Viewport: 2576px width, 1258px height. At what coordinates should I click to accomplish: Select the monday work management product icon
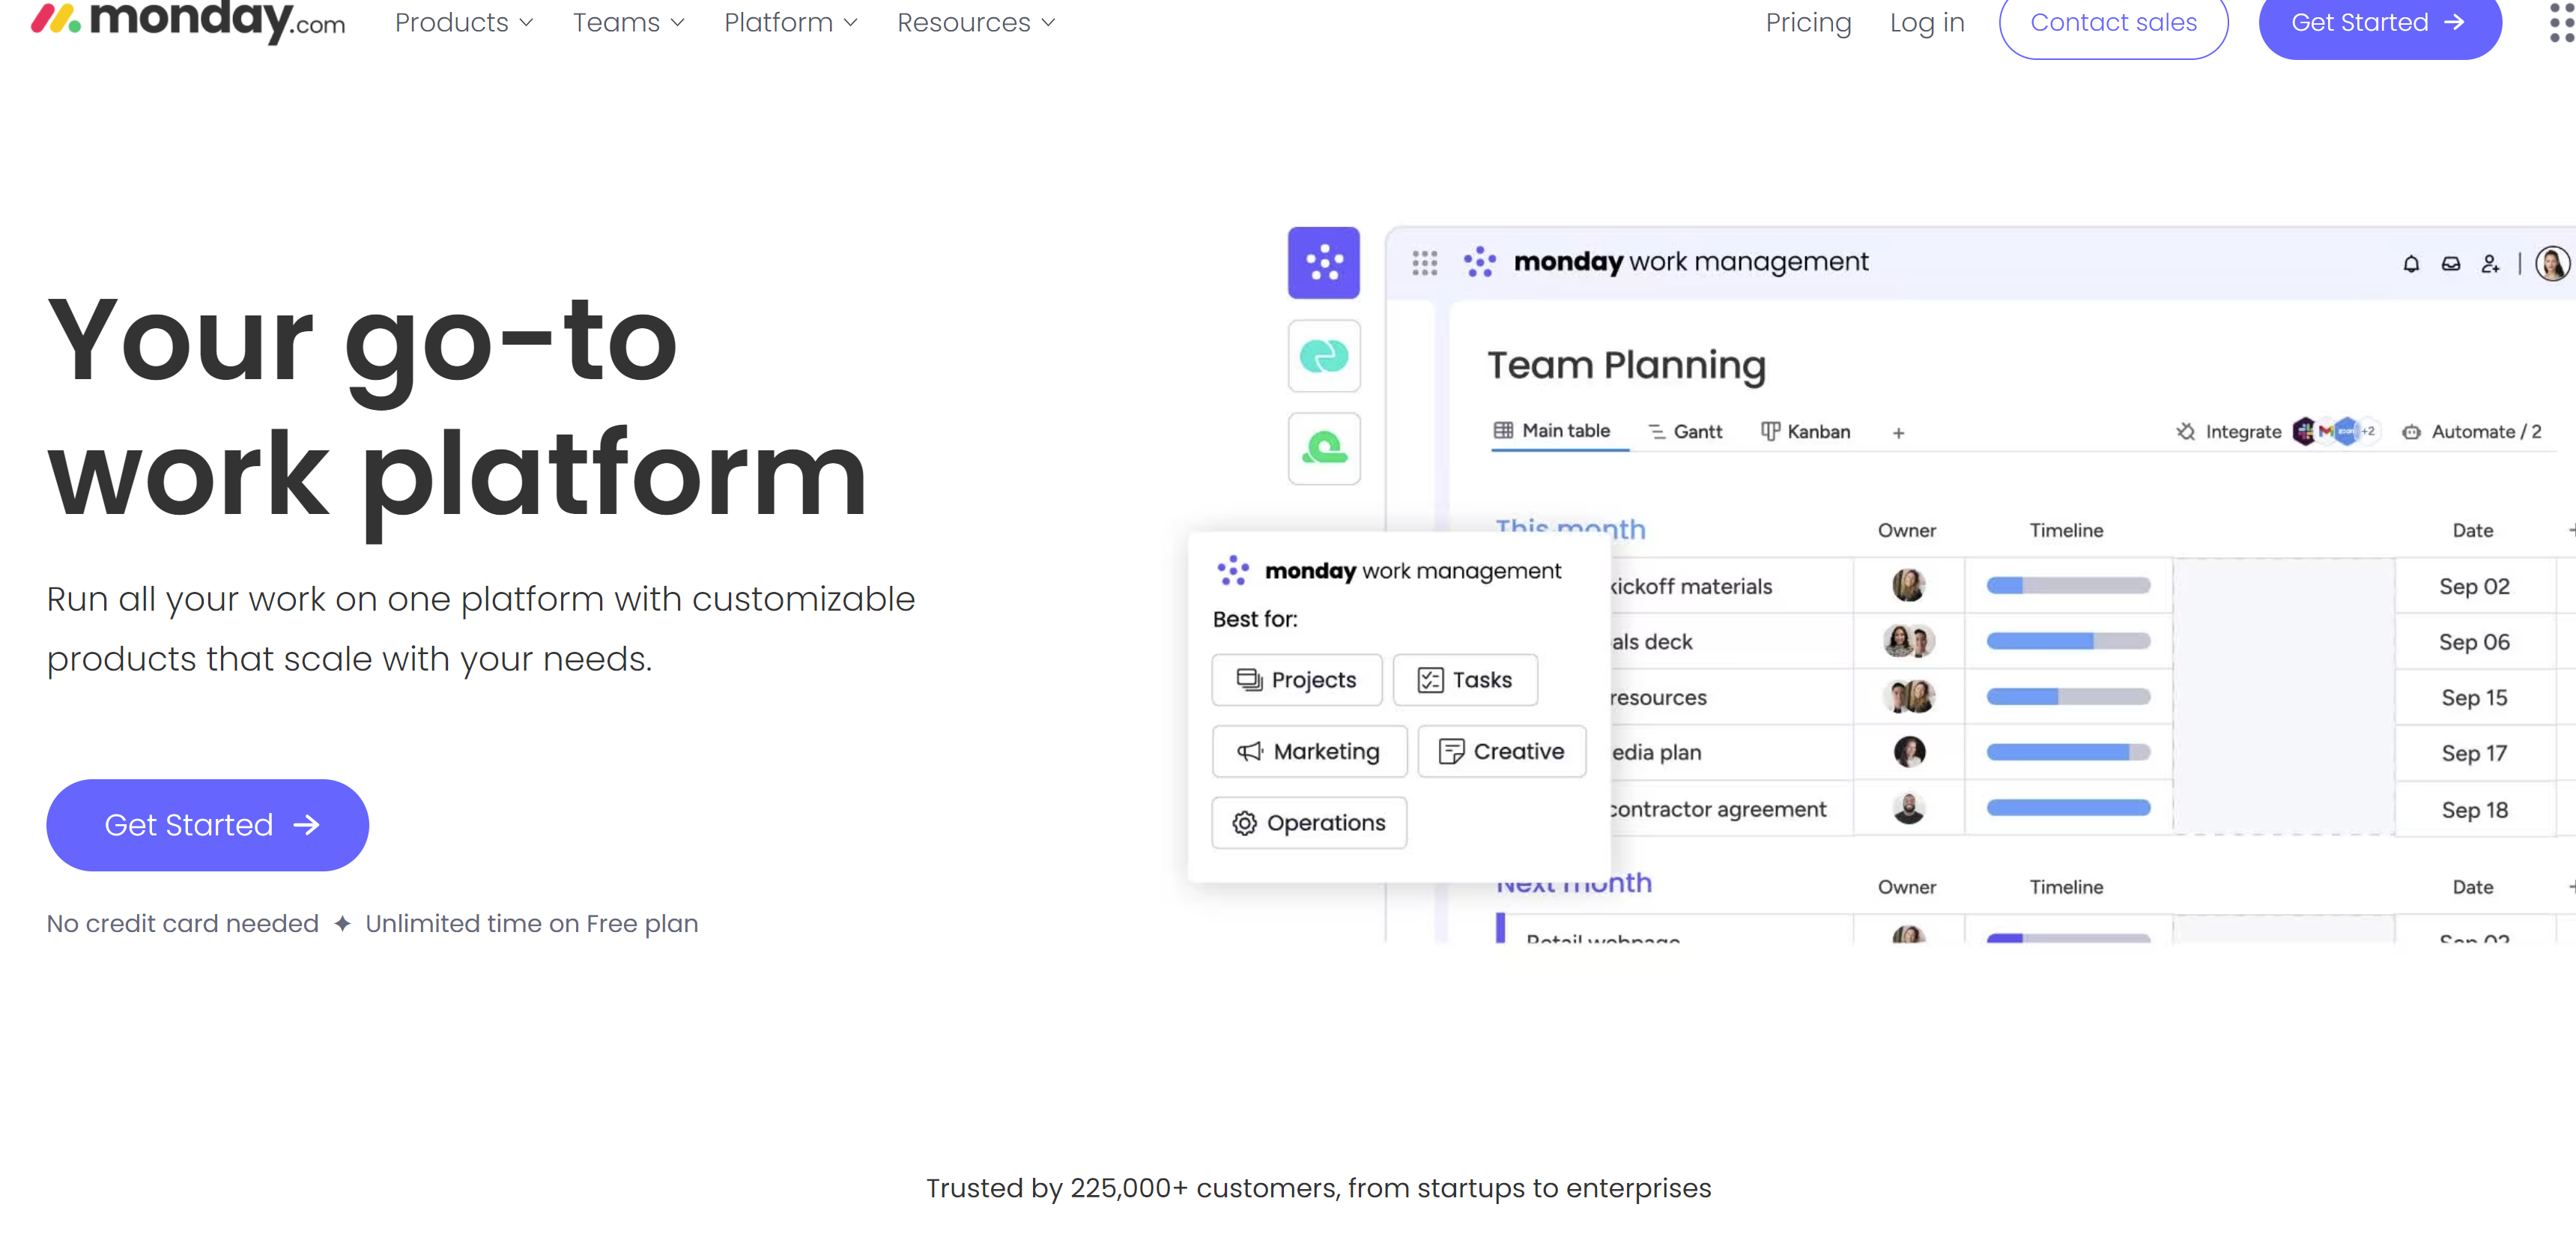pos(1324,263)
